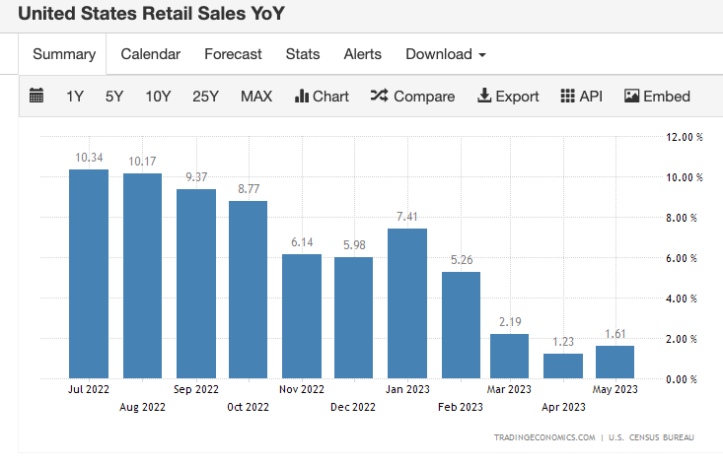Viewport: 723px width, 465px height.
Task: Expand the Download dropdown menu
Action: tap(445, 54)
